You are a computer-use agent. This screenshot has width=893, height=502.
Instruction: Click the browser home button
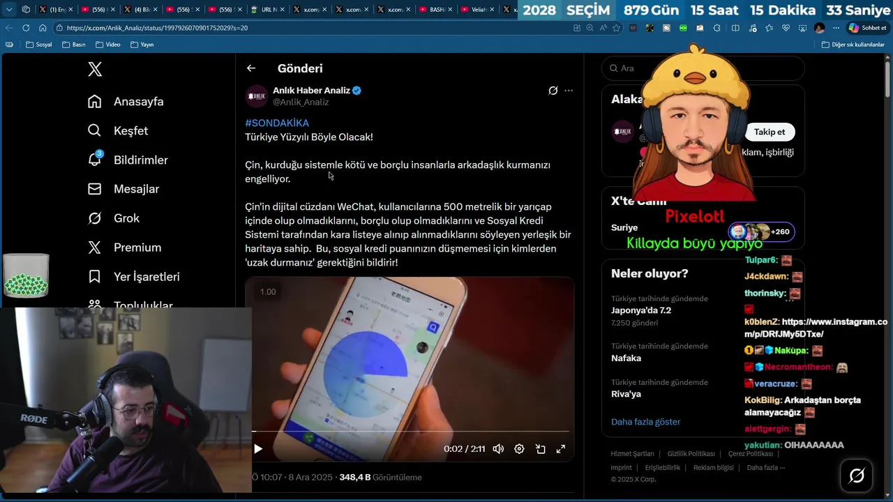tap(43, 28)
